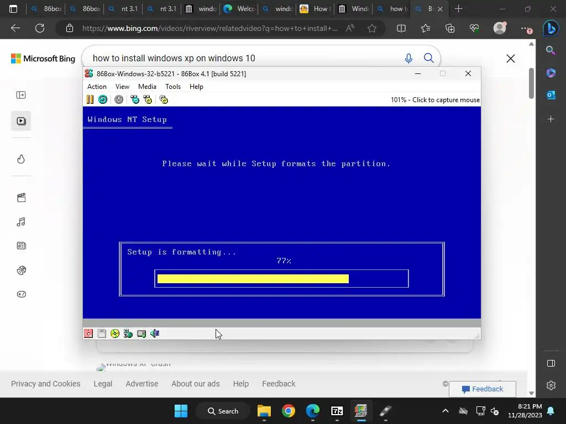Click the Bing magnifier search button

[429, 58]
